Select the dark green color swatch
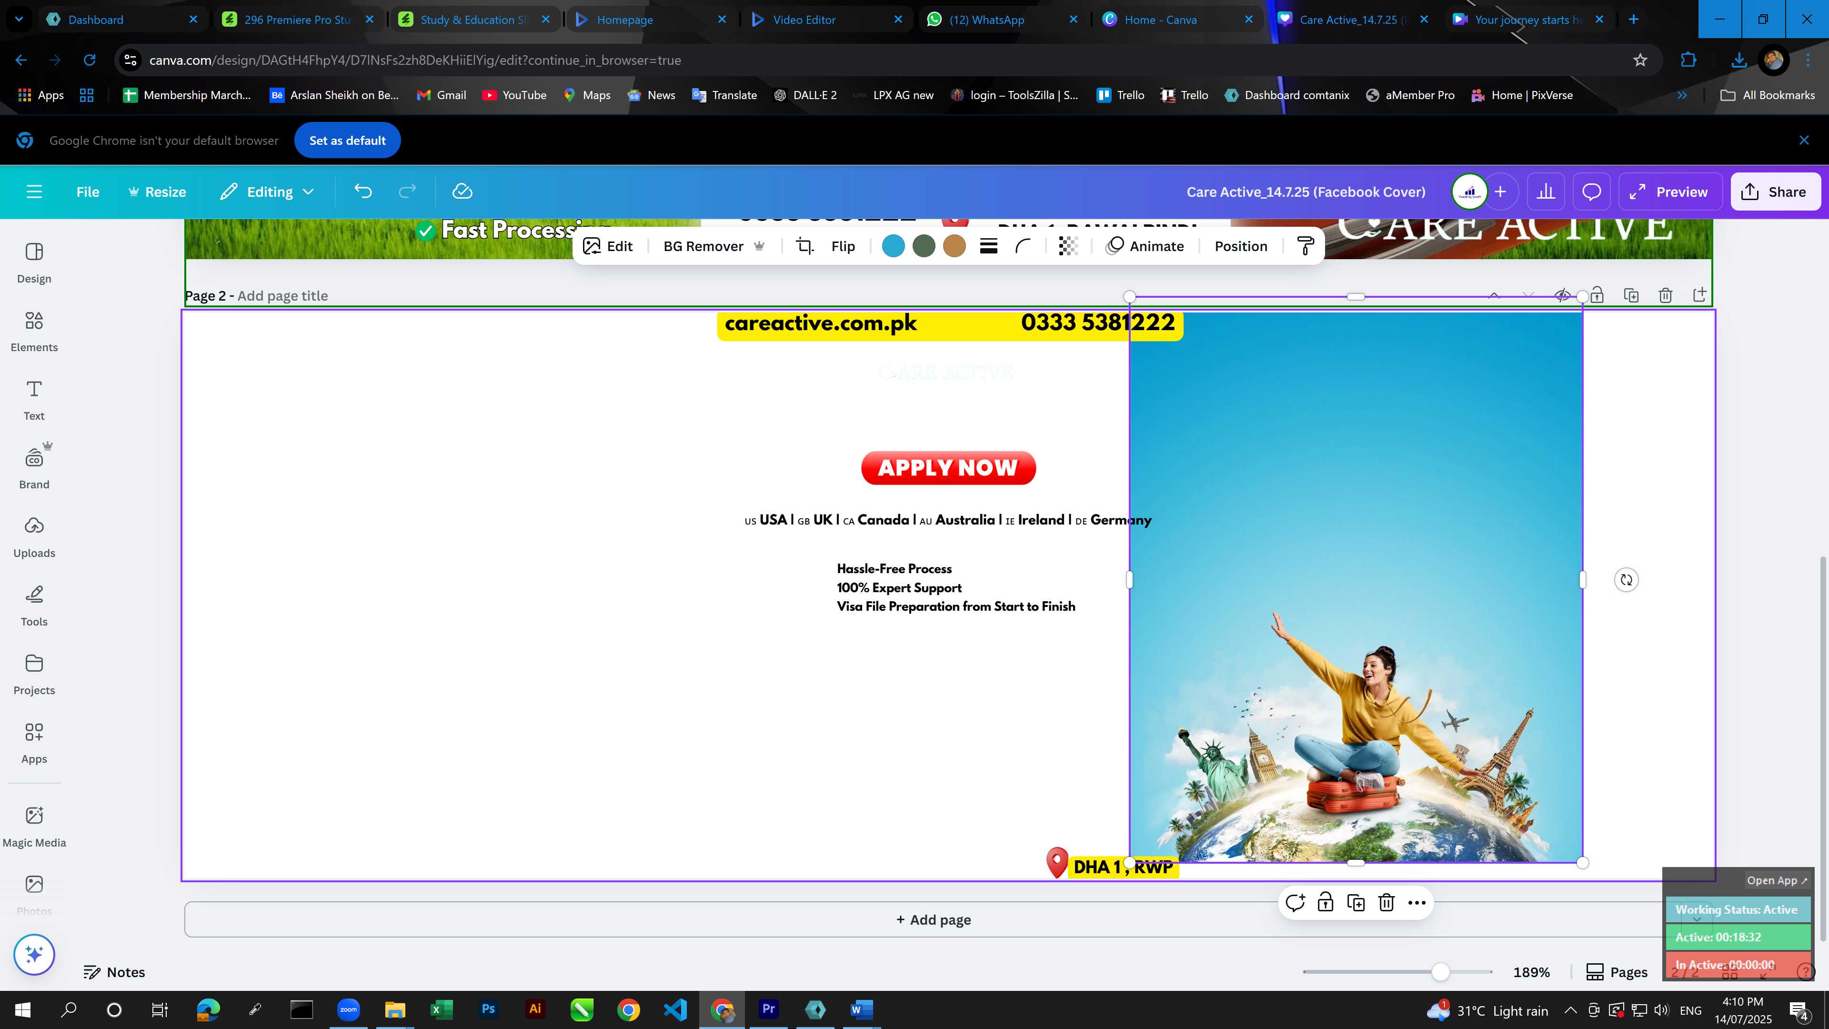 (924, 246)
